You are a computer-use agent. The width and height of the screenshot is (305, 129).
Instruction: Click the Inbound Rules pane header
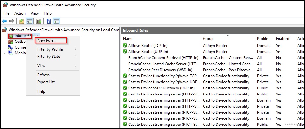click(212, 30)
